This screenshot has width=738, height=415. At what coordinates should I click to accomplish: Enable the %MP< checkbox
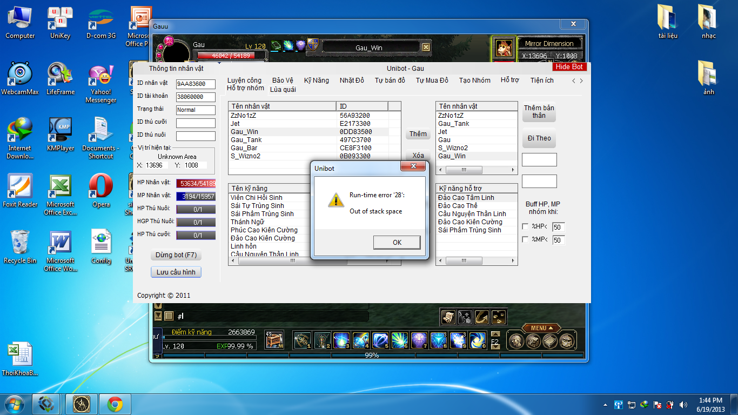click(526, 239)
